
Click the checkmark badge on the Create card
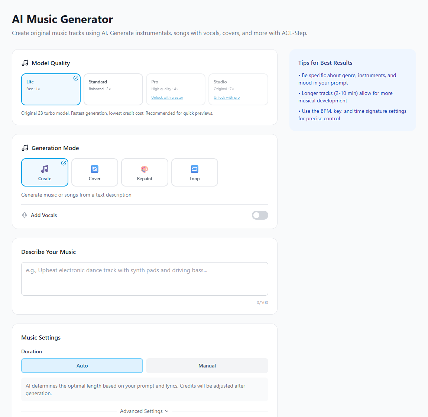64,163
